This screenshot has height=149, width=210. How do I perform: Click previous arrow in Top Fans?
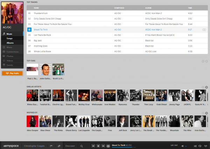[x=203, y=61]
